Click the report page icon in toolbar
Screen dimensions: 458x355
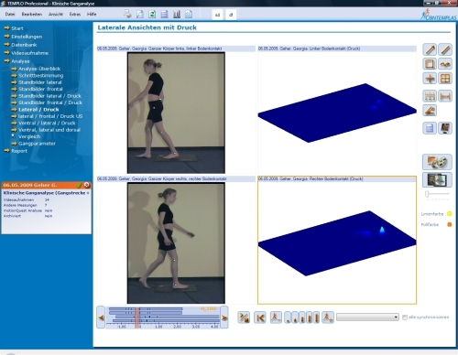tap(189, 14)
